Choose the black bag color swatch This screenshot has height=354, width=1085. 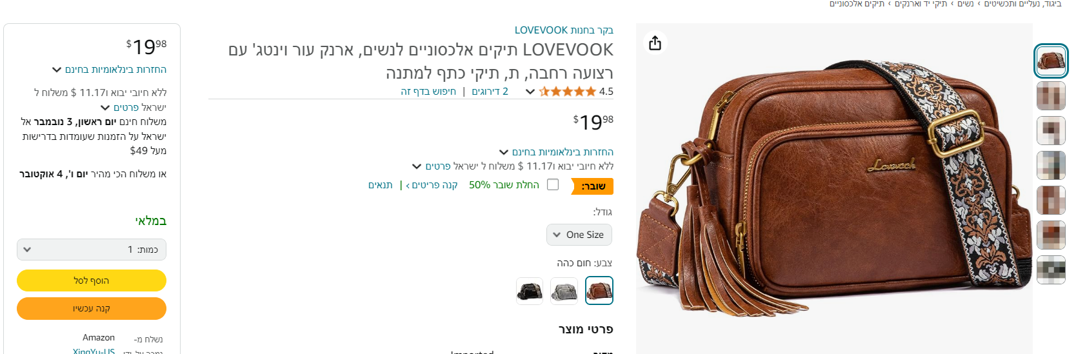tap(530, 291)
